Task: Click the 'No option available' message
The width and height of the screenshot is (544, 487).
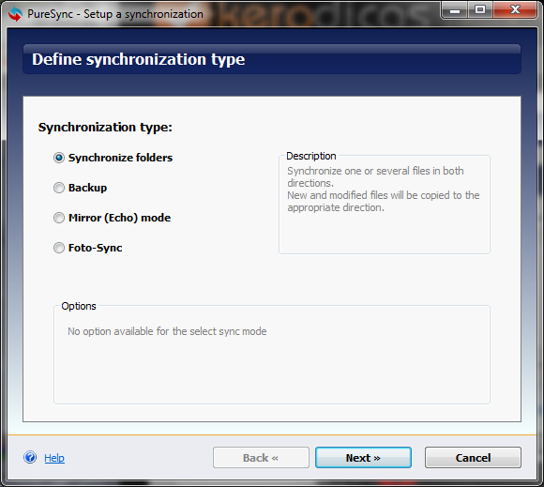Action: [167, 331]
